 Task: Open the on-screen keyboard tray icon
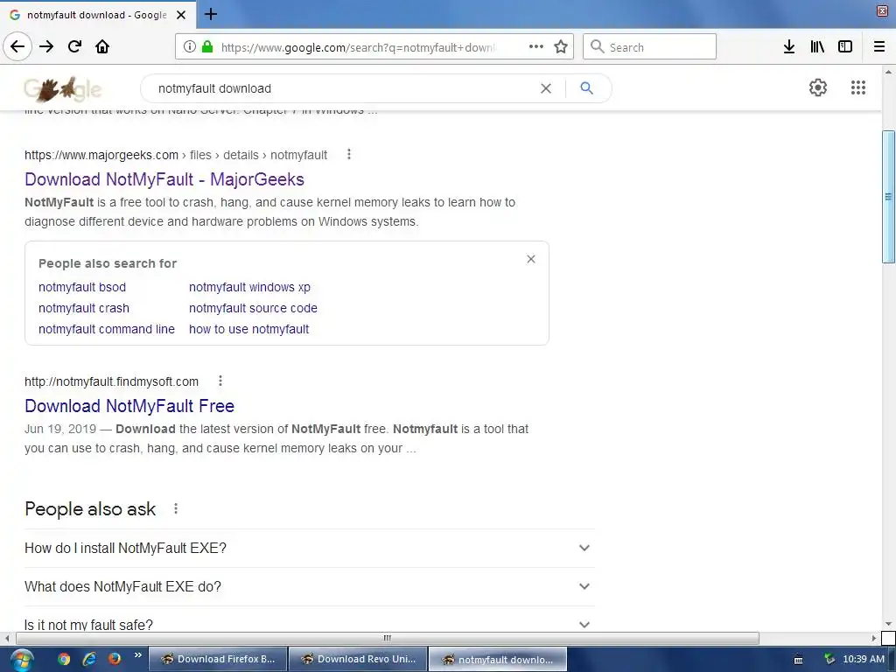[798, 660]
